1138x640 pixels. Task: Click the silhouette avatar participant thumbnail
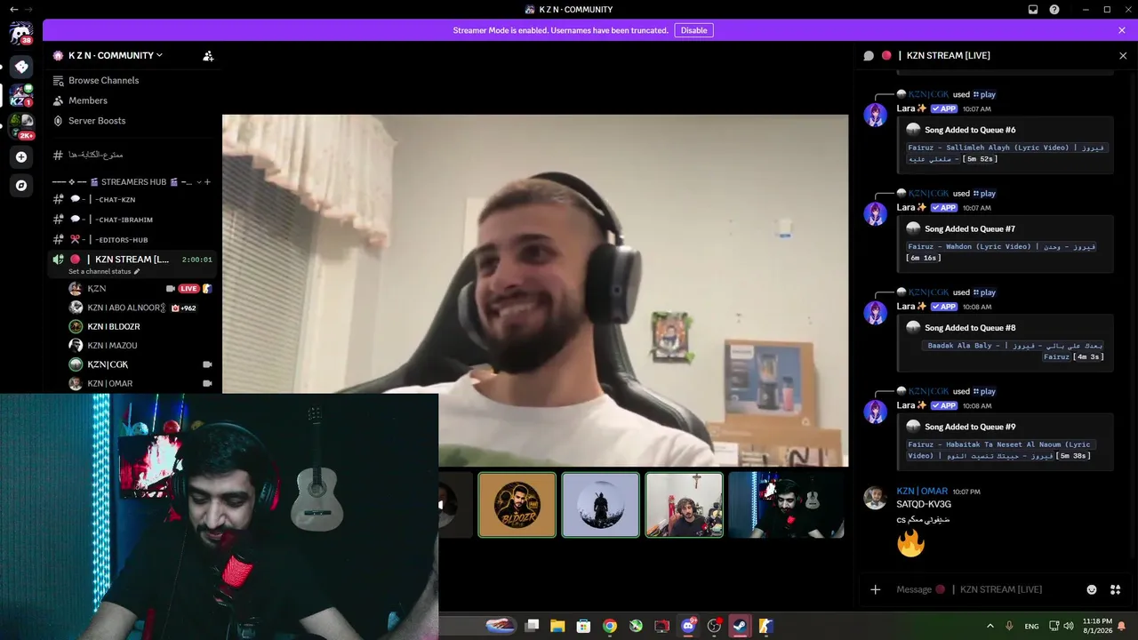600,505
